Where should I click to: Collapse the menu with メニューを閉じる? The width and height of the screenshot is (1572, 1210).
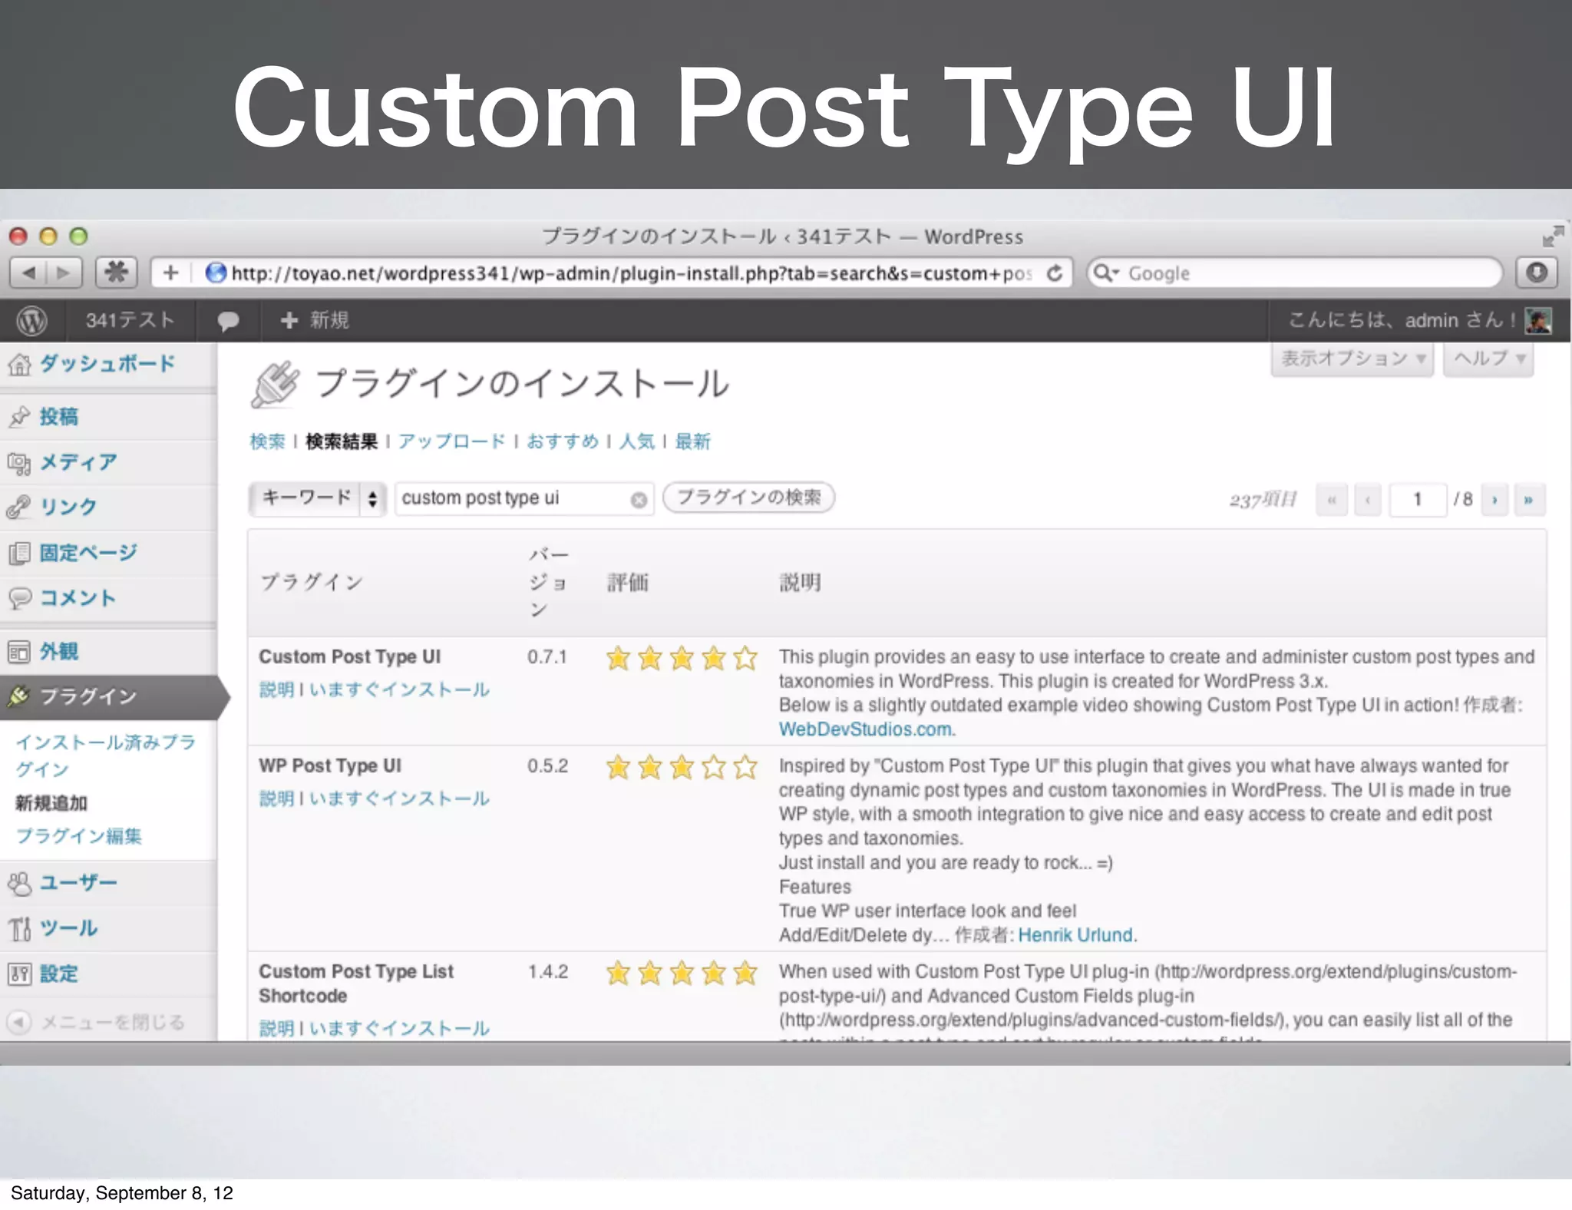(96, 1022)
